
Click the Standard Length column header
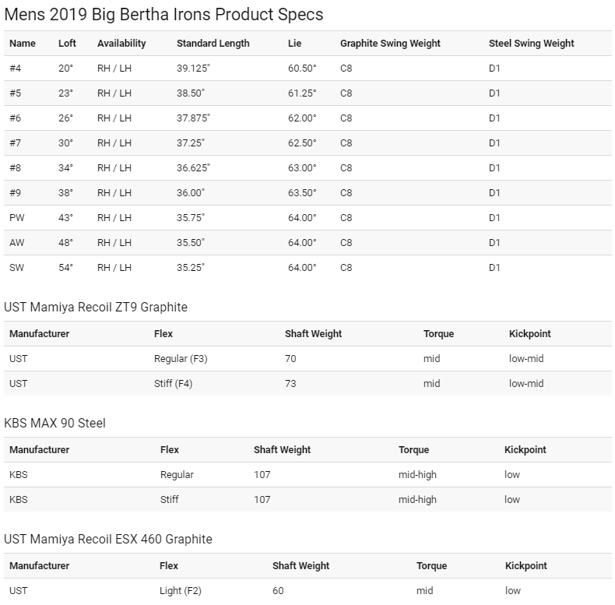pos(213,43)
